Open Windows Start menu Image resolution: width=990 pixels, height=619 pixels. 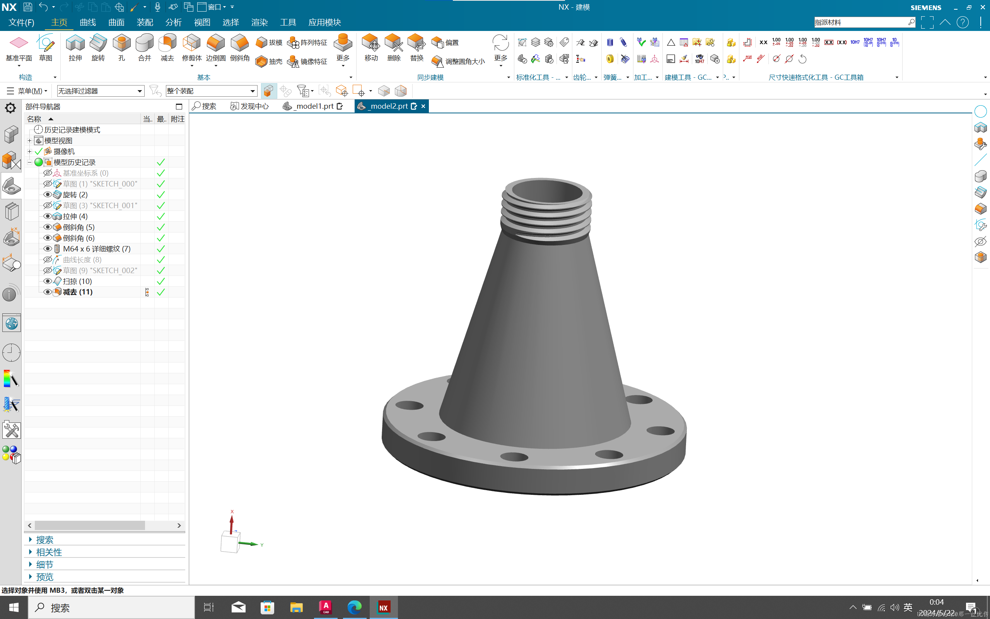(x=14, y=607)
